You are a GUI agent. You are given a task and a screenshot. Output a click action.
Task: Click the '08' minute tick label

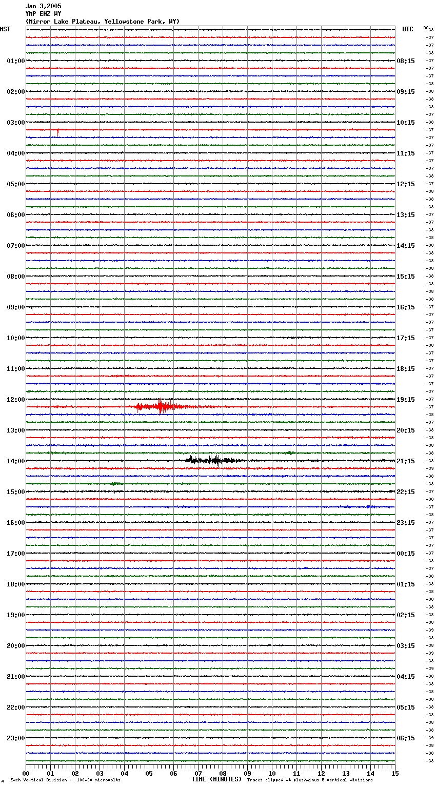(223, 774)
